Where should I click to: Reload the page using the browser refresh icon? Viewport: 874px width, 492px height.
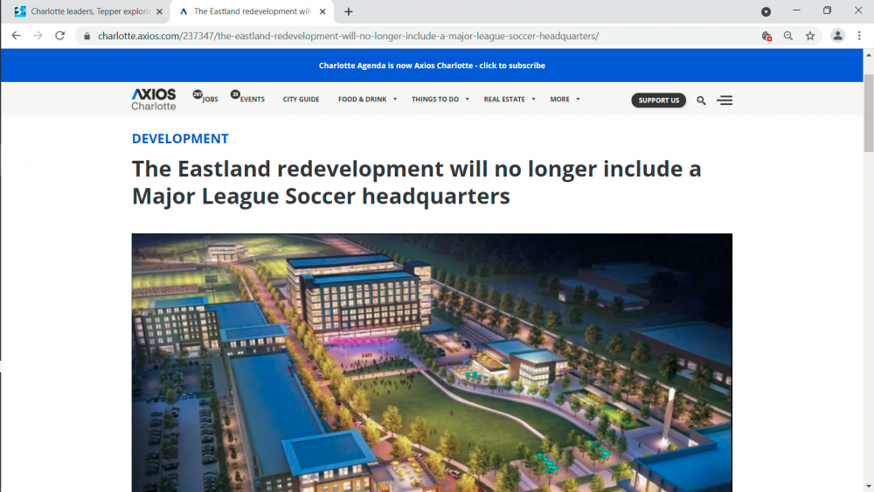click(x=59, y=36)
